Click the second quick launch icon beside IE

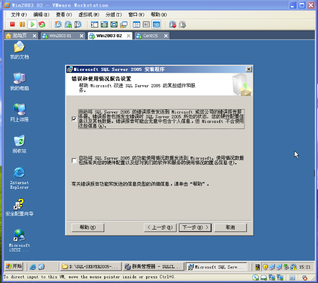pyautogui.click(x=41, y=267)
